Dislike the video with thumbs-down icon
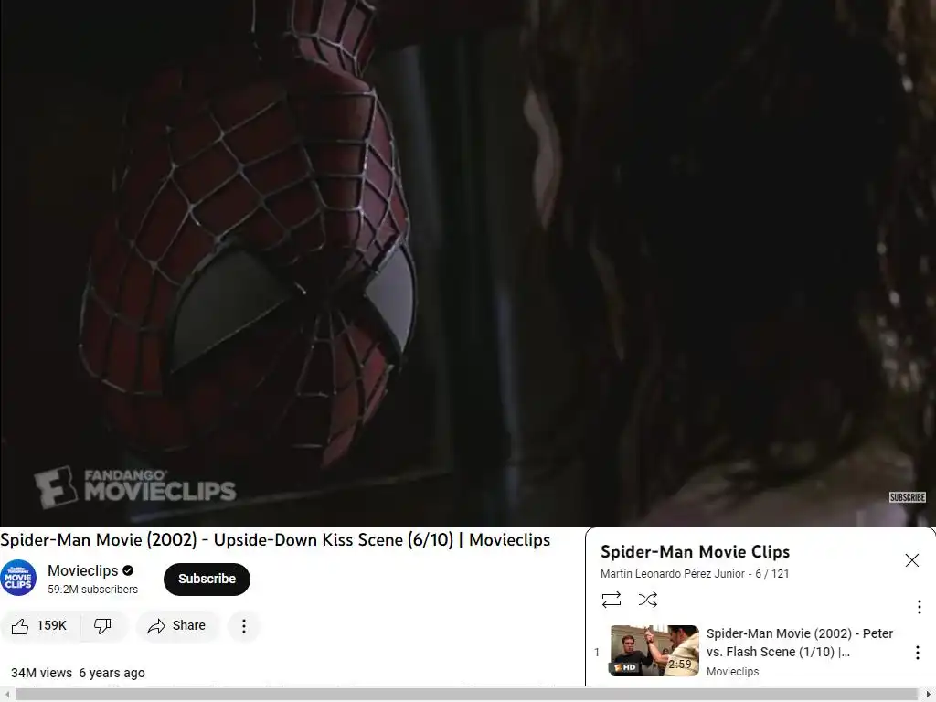Viewport: 936px width, 702px height. pyautogui.click(x=102, y=625)
